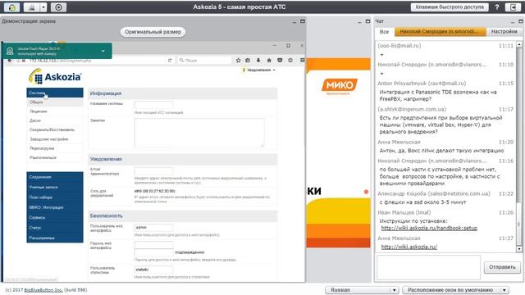The height and width of the screenshot is (295, 525).
Task: Click the logout icon at top right
Action: [x=513, y=7]
